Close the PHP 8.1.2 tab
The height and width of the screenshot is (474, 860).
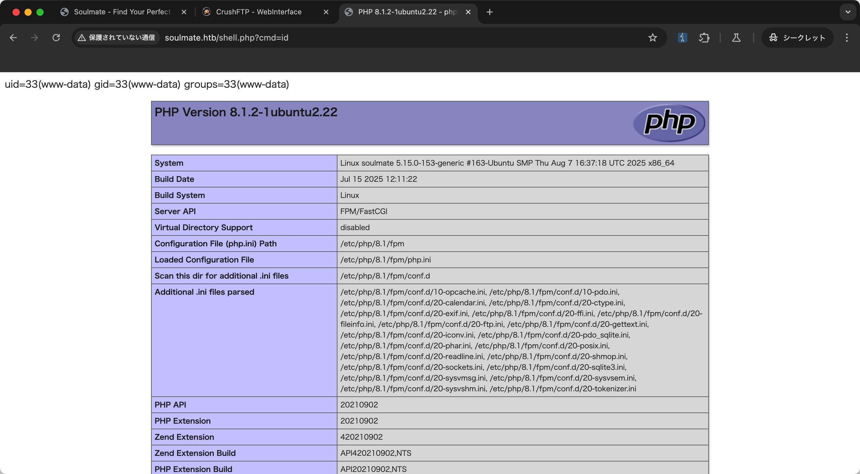pos(468,12)
